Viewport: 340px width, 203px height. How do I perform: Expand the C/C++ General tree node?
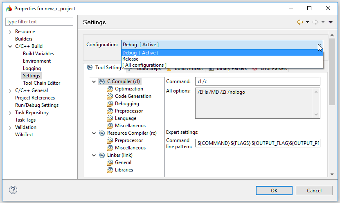(x=10, y=90)
